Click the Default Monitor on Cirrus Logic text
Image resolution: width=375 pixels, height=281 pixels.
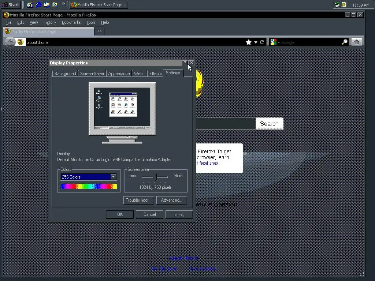point(114,160)
